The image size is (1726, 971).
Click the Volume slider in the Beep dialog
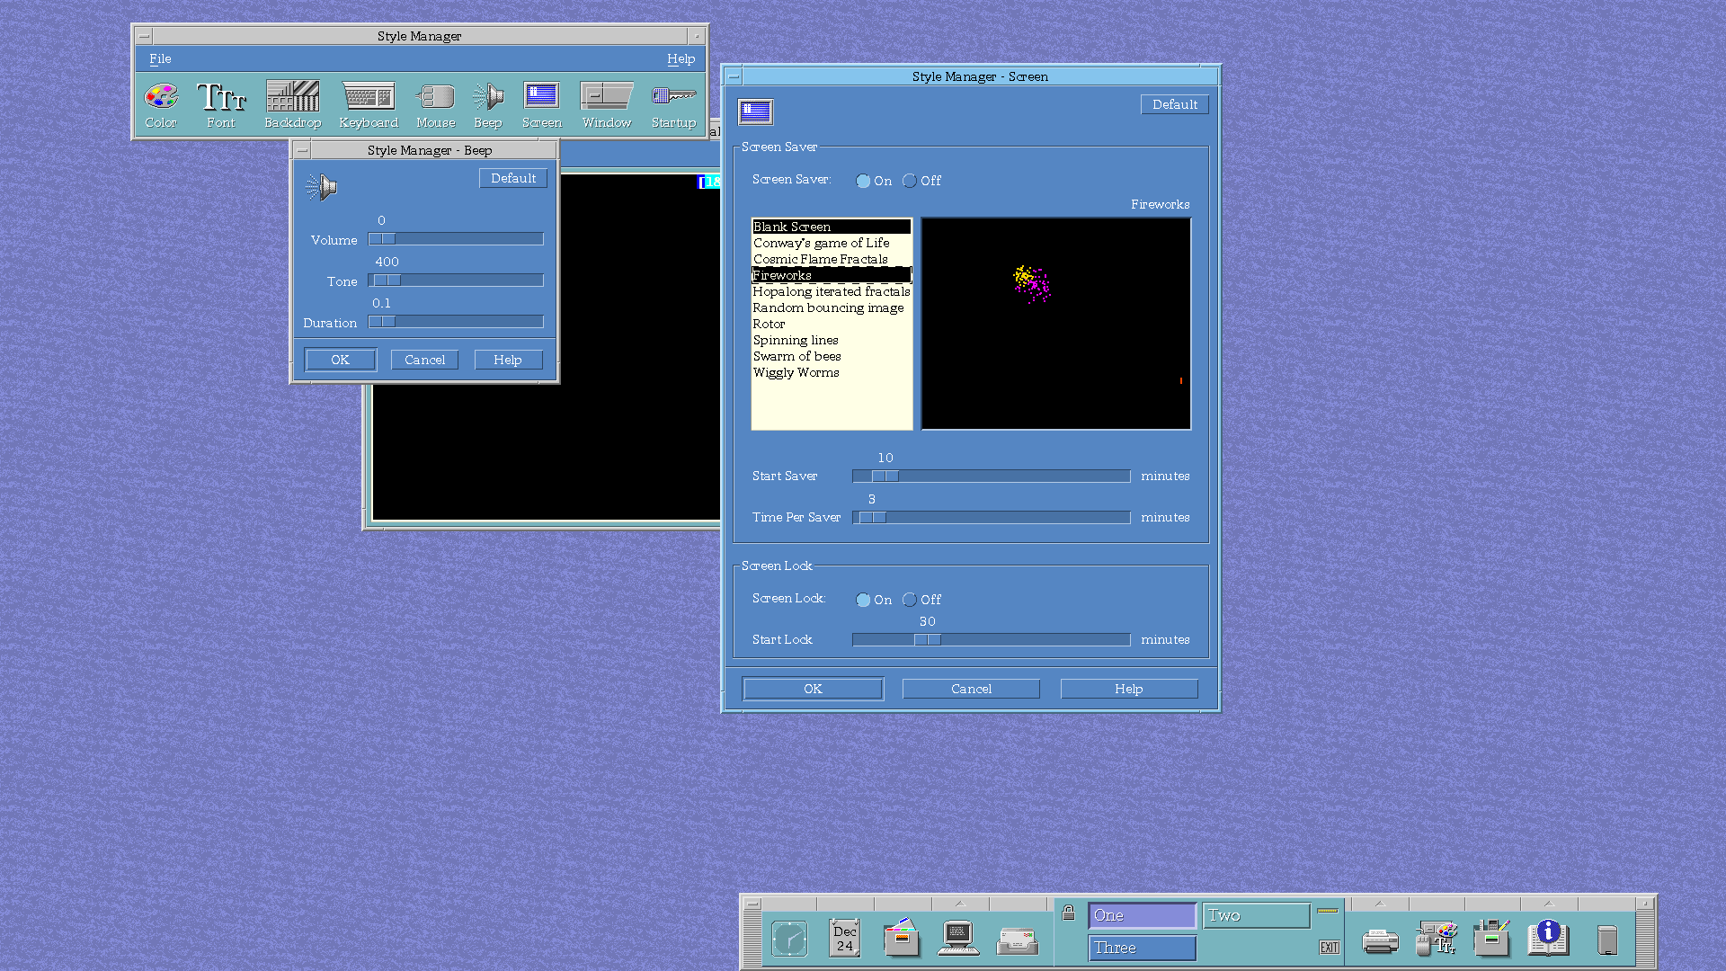click(x=456, y=239)
